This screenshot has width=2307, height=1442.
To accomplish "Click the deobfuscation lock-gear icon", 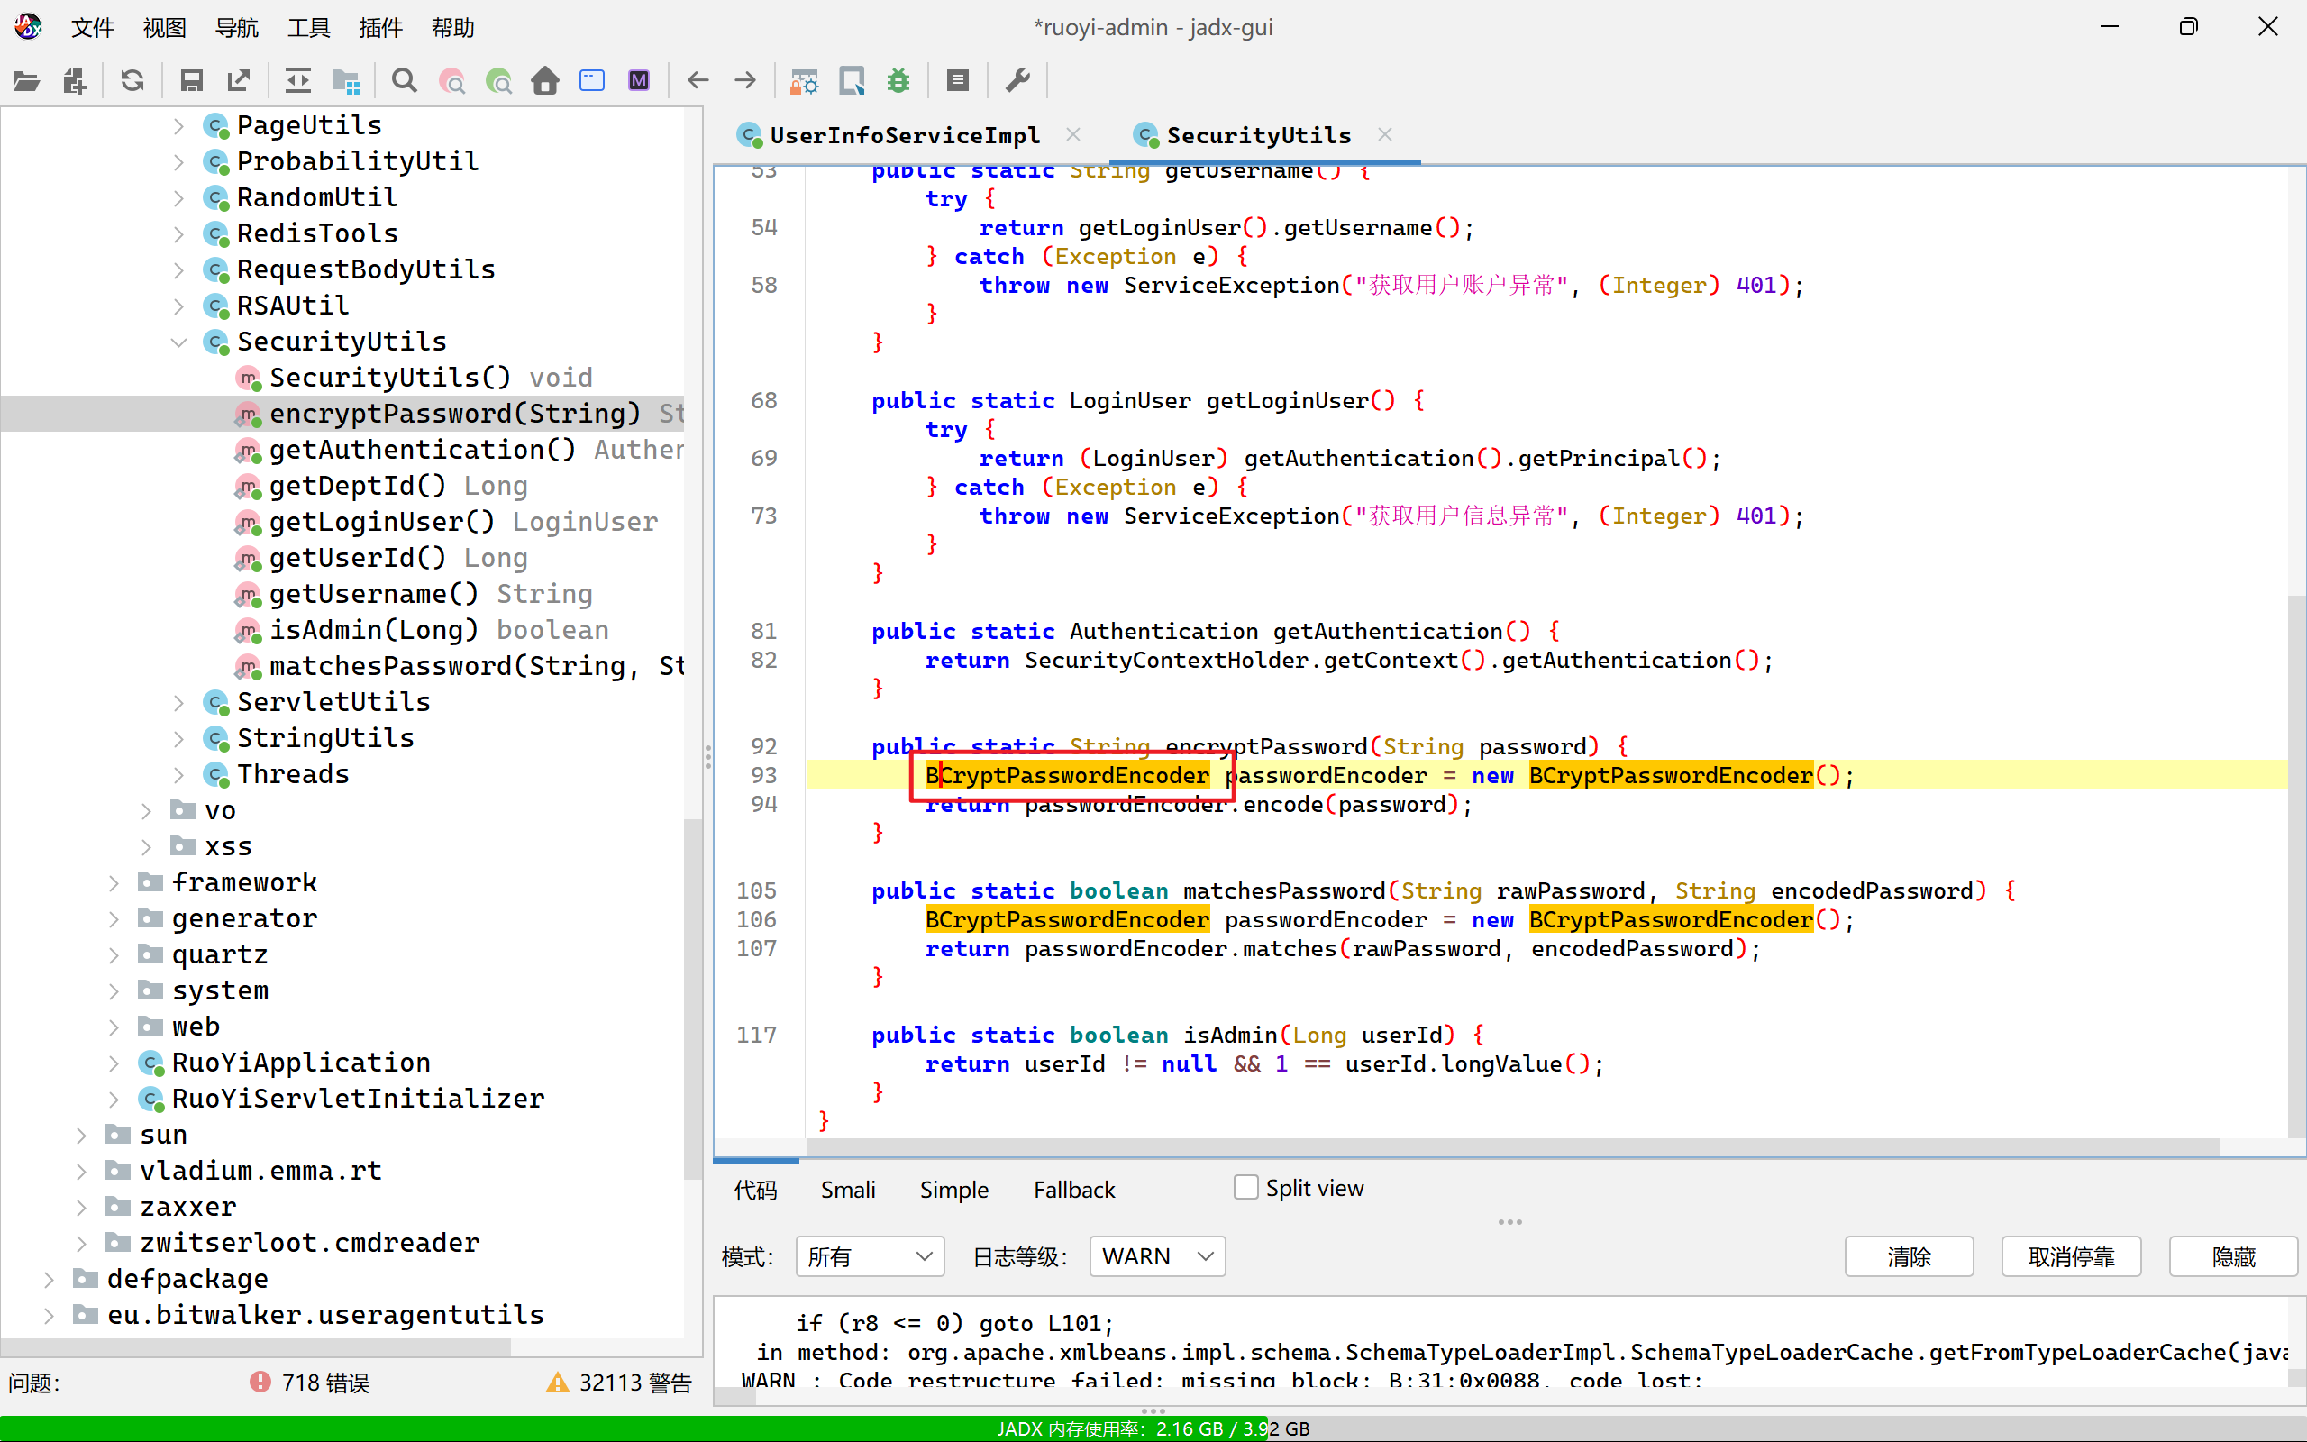I will 804,81.
